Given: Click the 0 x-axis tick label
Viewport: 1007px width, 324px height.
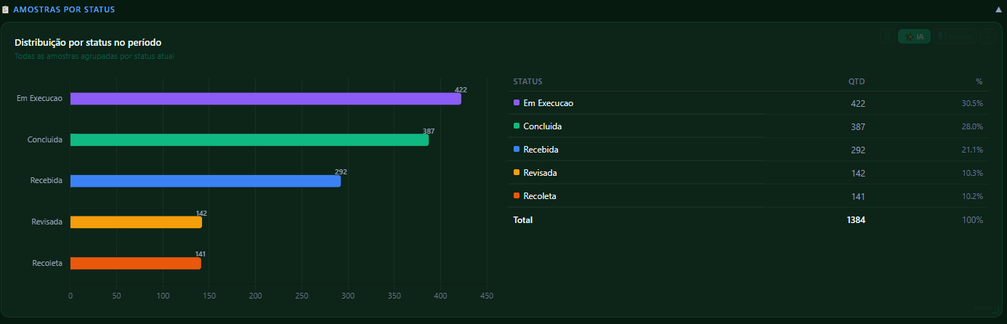Looking at the screenshot, I should (70, 296).
